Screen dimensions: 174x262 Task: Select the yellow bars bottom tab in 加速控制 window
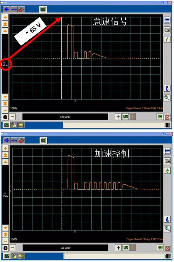click(x=22, y=256)
